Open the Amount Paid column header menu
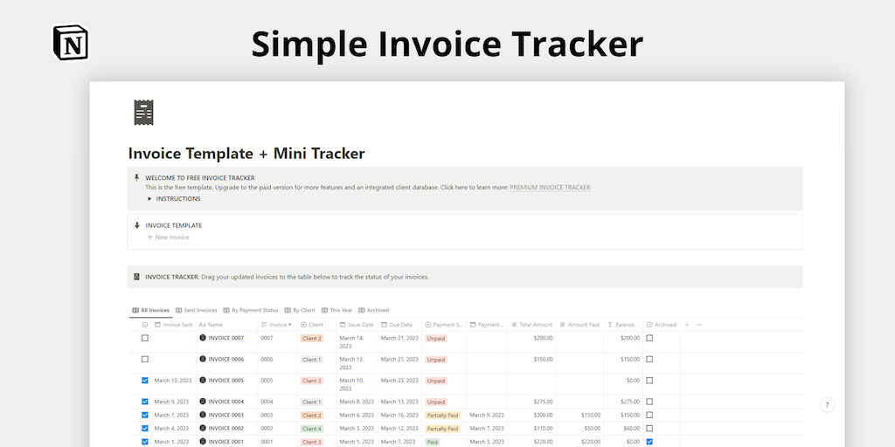The image size is (895, 447). [x=579, y=325]
